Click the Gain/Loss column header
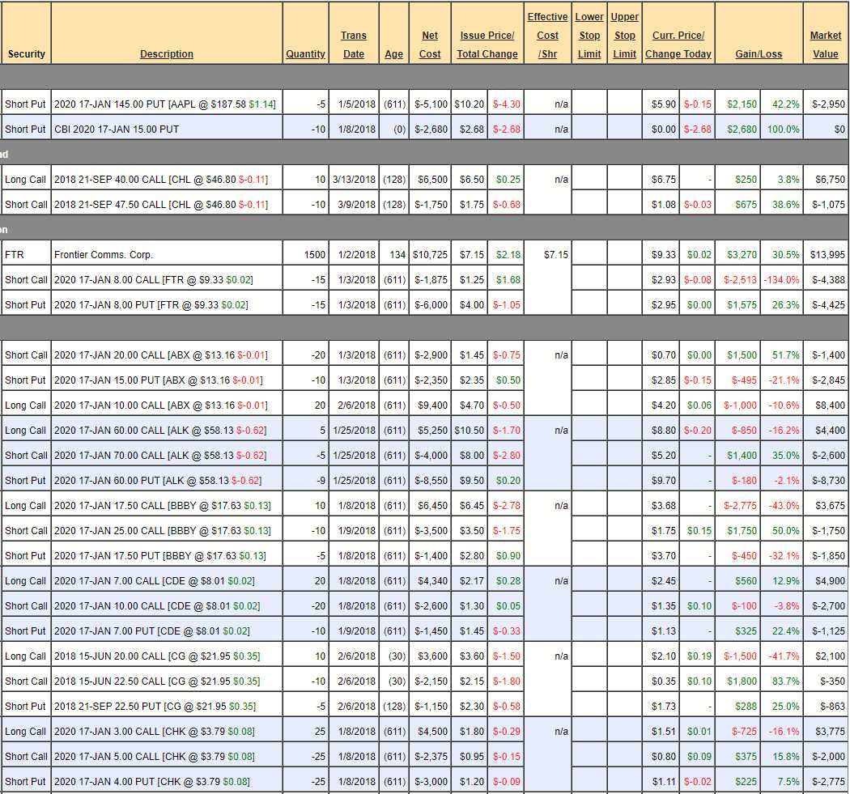This screenshot has height=794, width=850. click(759, 54)
